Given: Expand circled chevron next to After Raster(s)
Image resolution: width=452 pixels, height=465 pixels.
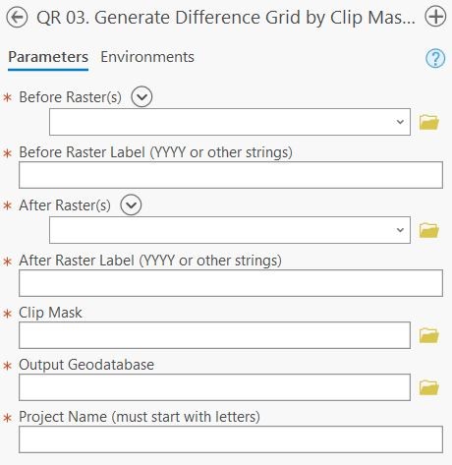Looking at the screenshot, I should pyautogui.click(x=131, y=204).
